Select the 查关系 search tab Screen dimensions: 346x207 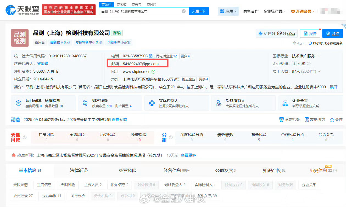coord(136,4)
